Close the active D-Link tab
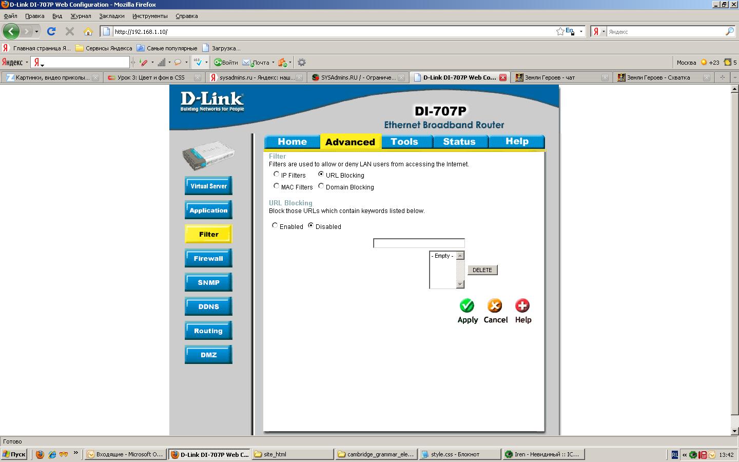The height and width of the screenshot is (462, 739). [x=503, y=78]
